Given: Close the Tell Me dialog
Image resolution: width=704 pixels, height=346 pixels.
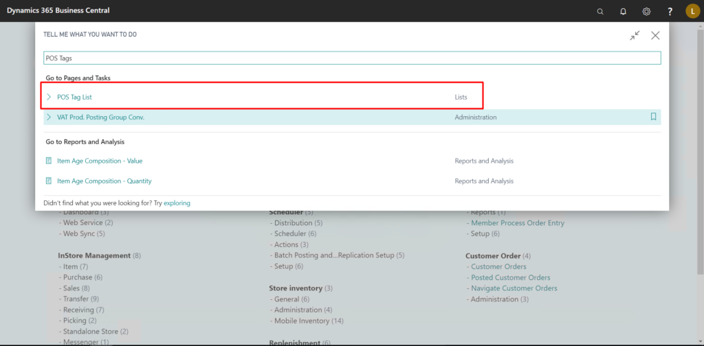Looking at the screenshot, I should pos(655,36).
